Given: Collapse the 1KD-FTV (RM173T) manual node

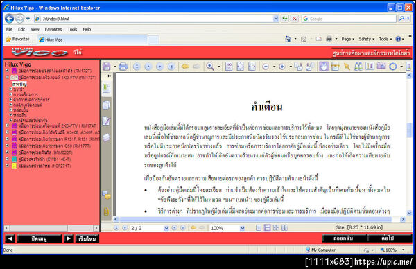Looking at the screenshot, I should (x=8, y=77).
